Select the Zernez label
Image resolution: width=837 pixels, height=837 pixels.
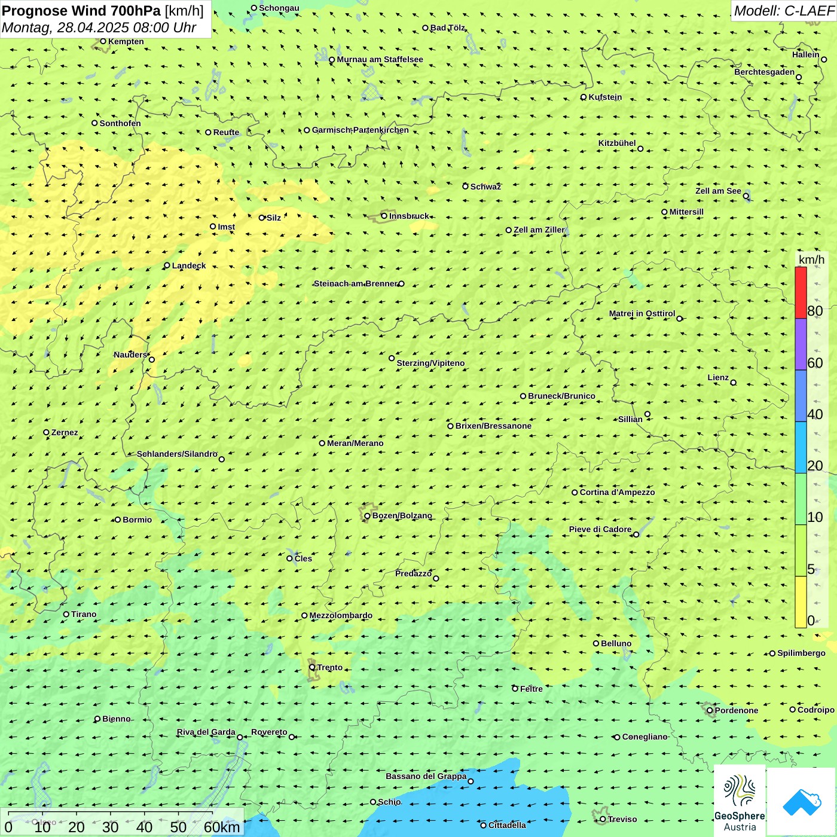pos(65,432)
